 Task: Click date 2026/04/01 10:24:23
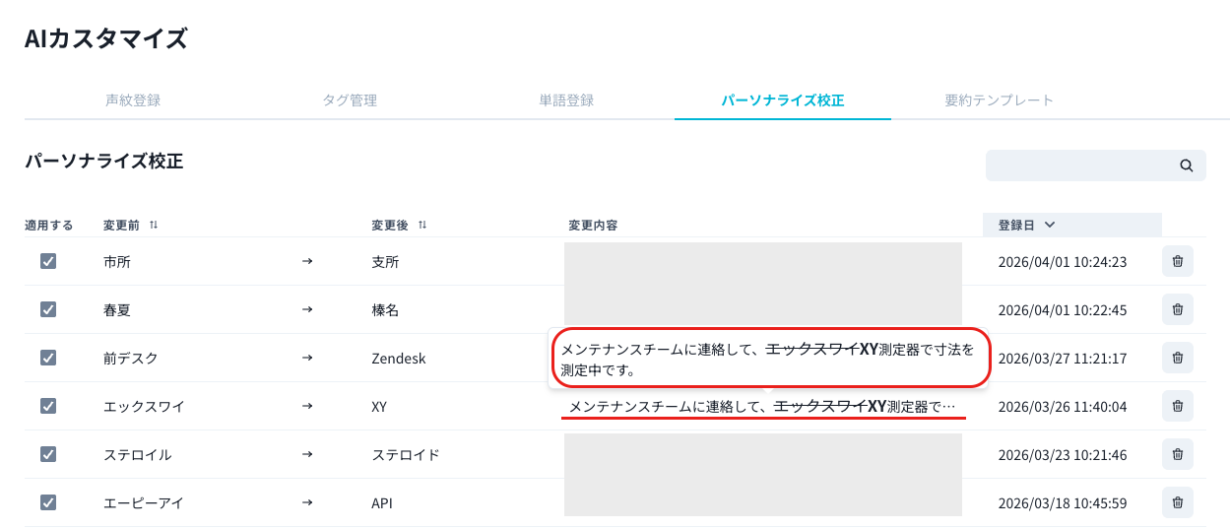click(x=1063, y=262)
